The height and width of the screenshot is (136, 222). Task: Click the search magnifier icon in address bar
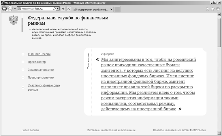pyautogui.click(x=54, y=9)
